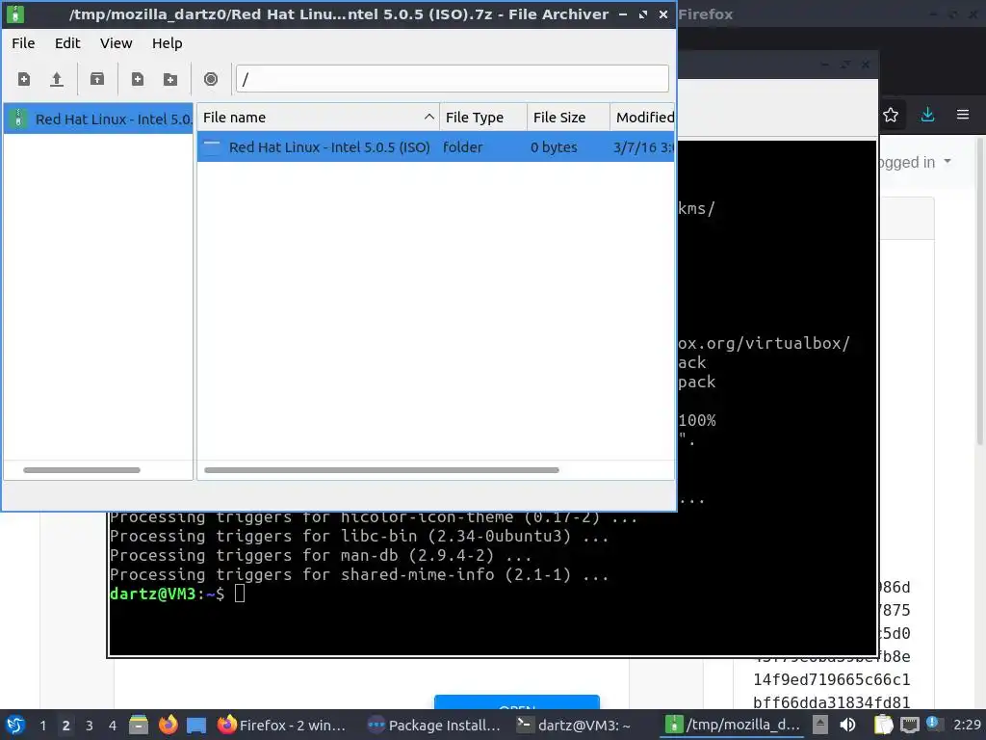Click hash text '14f9ed719665c66c1' in Firefox
This screenshot has height=740, width=986.
click(831, 679)
